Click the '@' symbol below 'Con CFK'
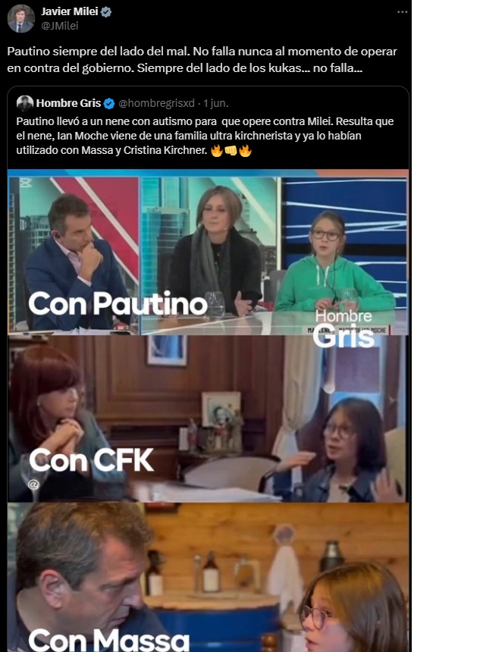The image size is (483, 652). pyautogui.click(x=33, y=484)
